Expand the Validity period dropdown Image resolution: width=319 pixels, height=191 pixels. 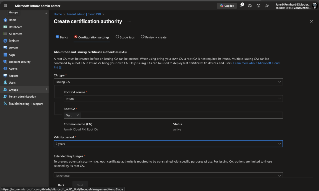point(168,144)
